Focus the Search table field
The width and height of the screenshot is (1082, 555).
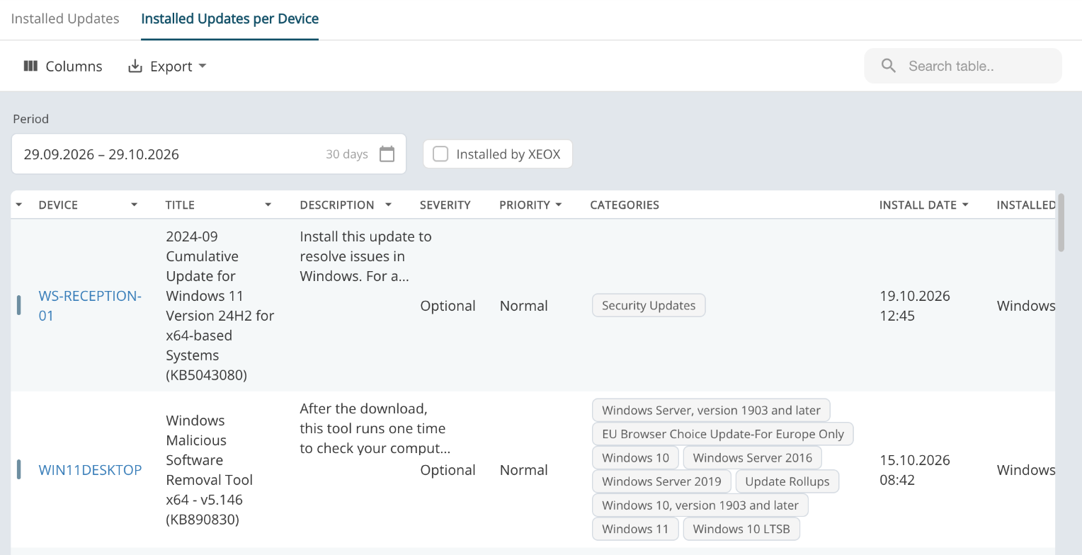(963, 66)
